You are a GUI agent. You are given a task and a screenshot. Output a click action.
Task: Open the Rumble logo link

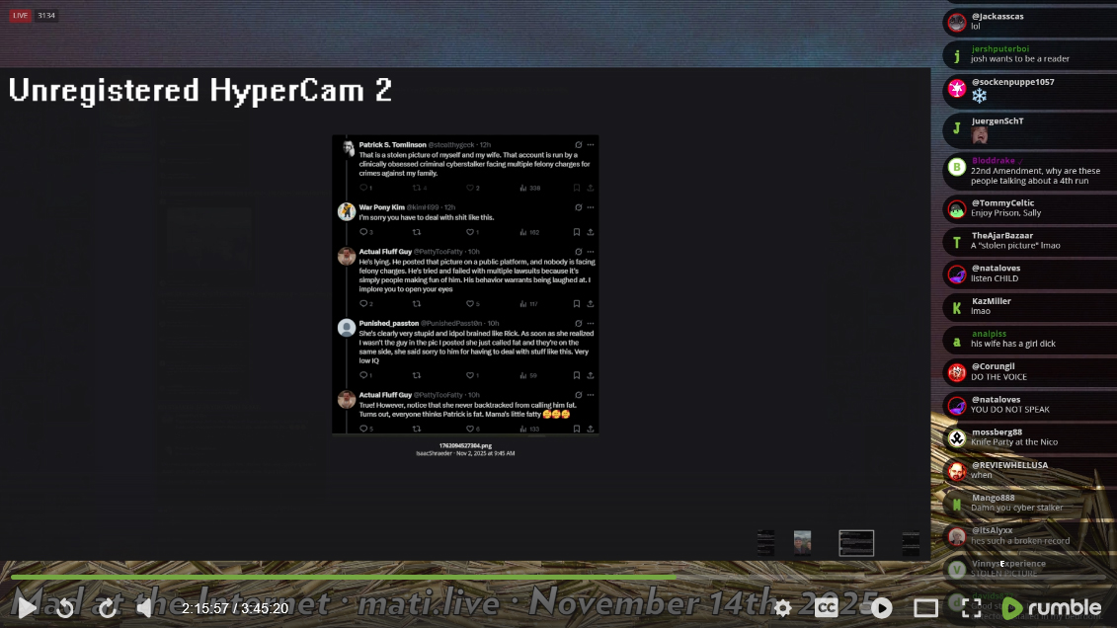(1052, 607)
